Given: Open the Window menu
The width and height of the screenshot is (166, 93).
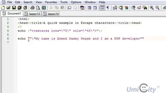Looking at the screenshot, I should pos(90,2).
